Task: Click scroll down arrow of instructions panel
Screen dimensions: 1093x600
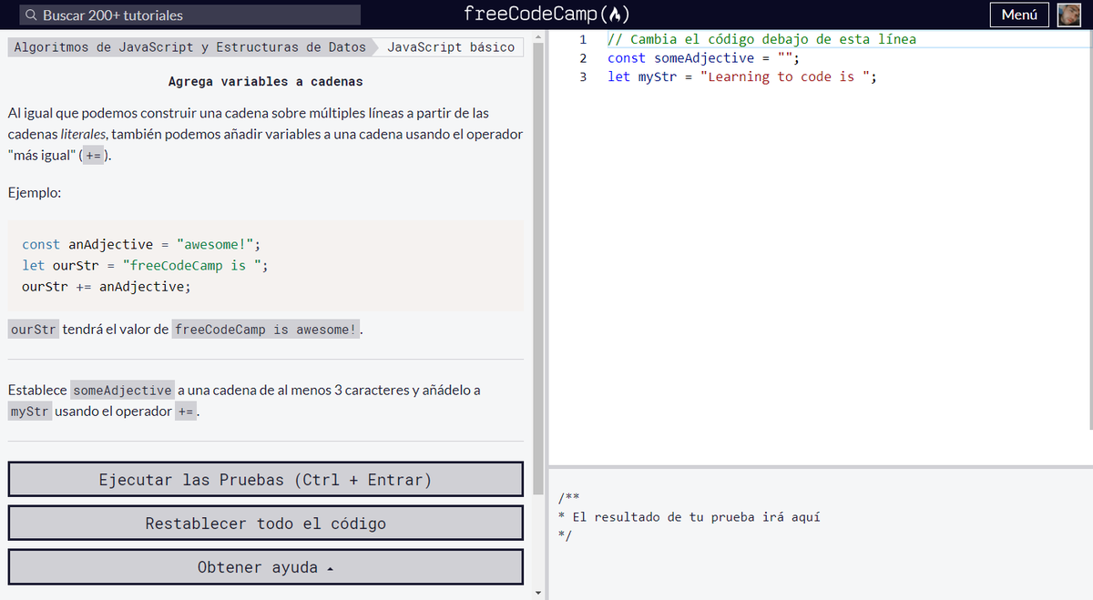Action: pyautogui.click(x=537, y=594)
